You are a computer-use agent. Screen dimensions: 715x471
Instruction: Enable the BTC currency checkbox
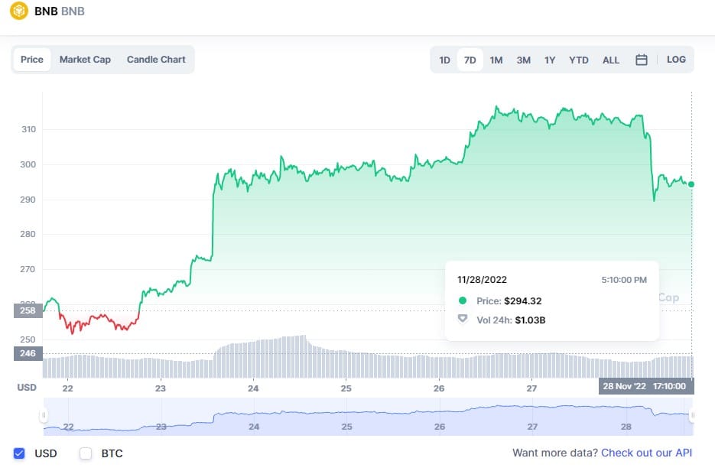click(86, 453)
